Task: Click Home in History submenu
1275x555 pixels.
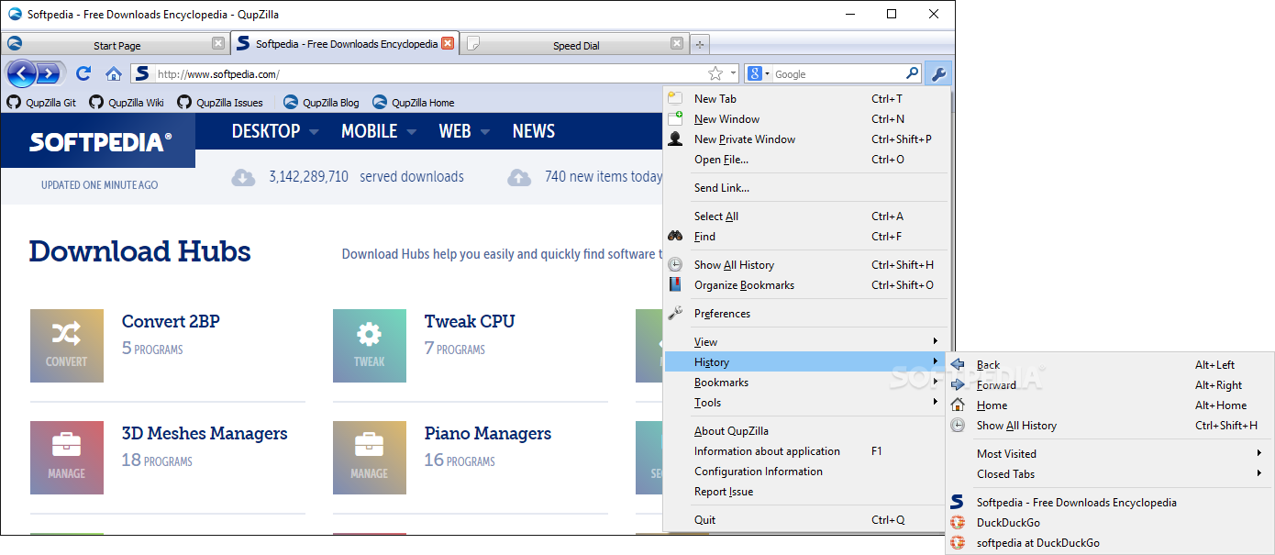Action: [1109, 405]
